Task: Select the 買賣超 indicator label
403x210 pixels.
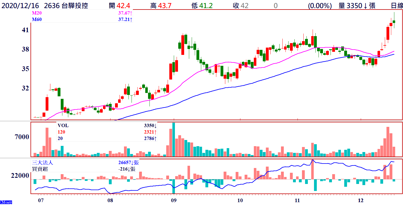Action: point(39,169)
